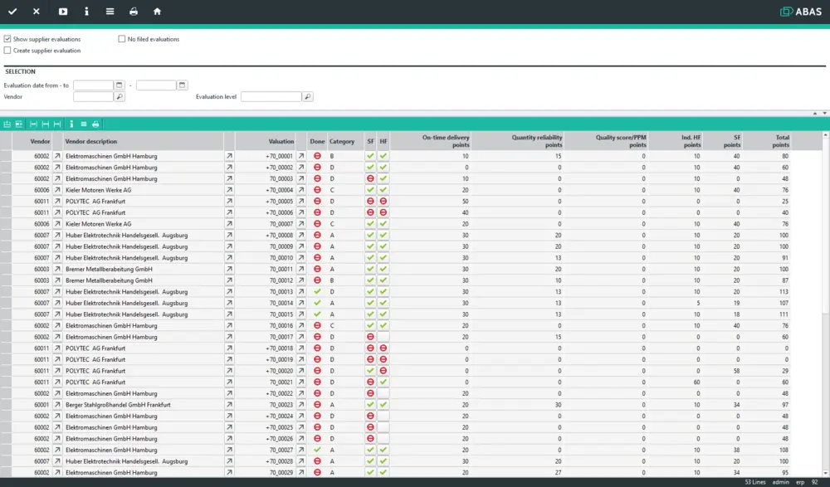Toggle HF indicator for valuation +70_00020
The image size is (830, 487).
(383, 371)
